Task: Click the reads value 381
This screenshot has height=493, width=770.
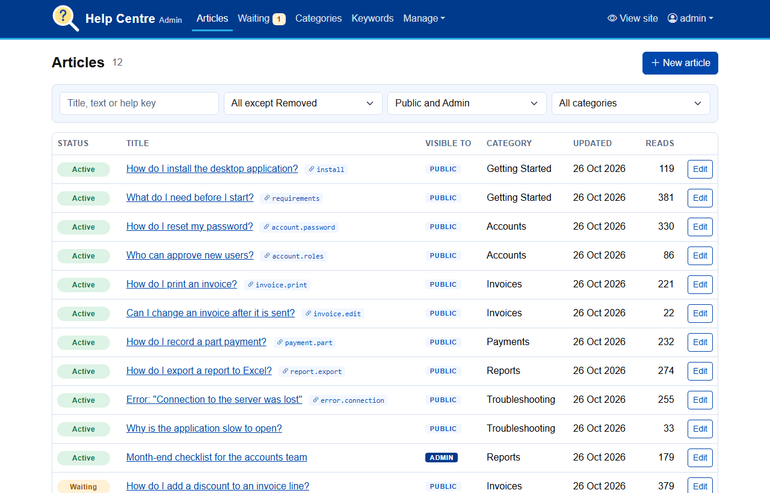Action: tap(666, 198)
